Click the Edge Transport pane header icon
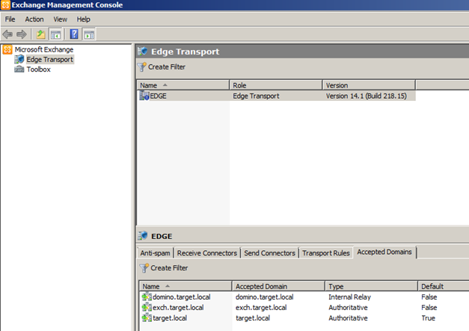Image resolution: width=469 pixels, height=331 pixels. point(143,52)
